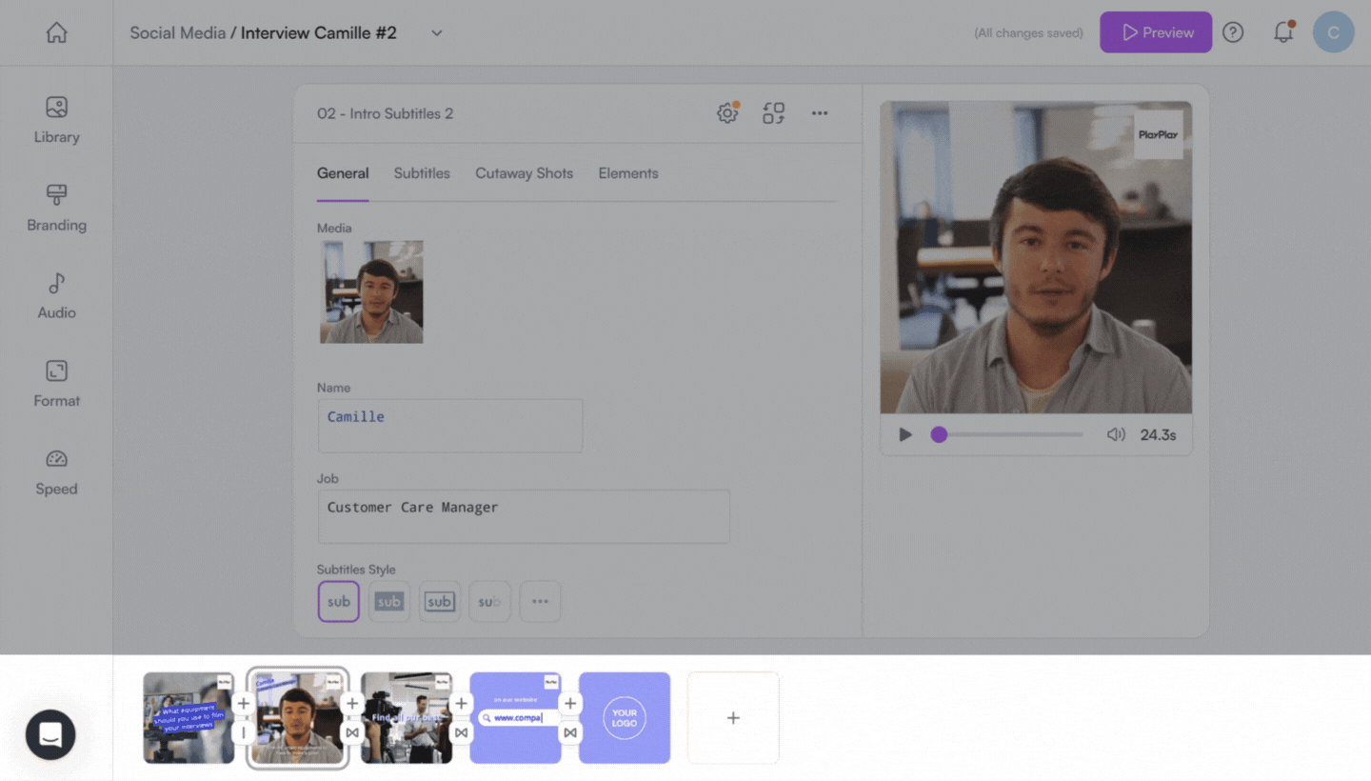Switch to the Subtitles tab

pos(422,173)
